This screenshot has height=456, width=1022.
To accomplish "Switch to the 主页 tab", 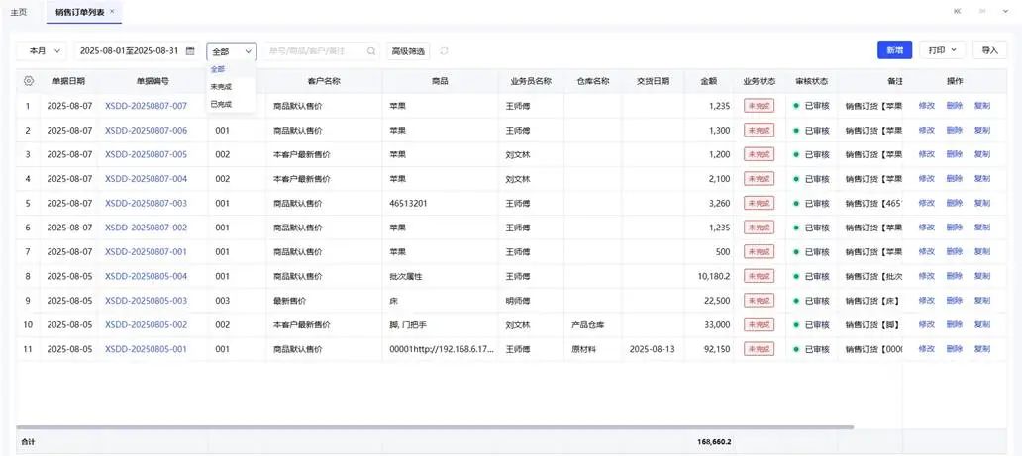I will (x=19, y=11).
